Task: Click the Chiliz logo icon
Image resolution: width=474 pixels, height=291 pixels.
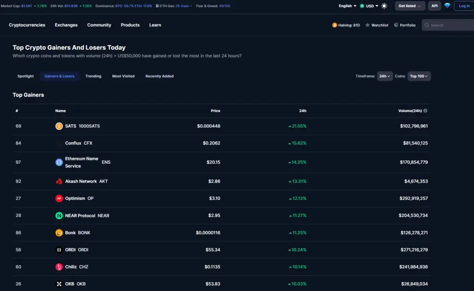Action: pyautogui.click(x=59, y=267)
